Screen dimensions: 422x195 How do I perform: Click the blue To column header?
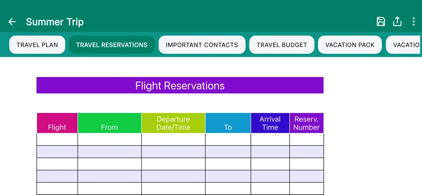(x=228, y=123)
